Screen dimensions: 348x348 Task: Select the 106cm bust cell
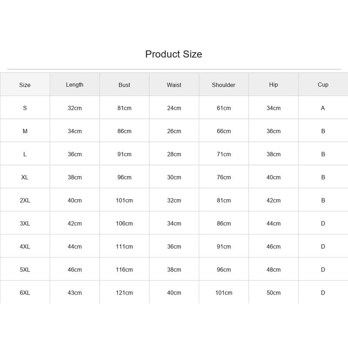pyautogui.click(x=124, y=224)
